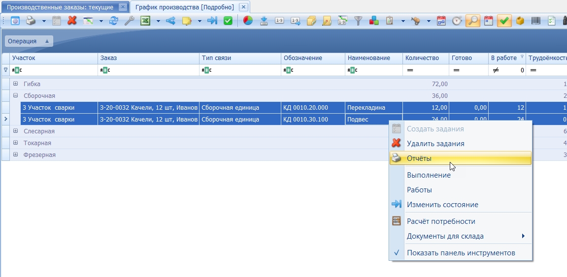
Task: Toggle the highlighted magnifier search button
Action: (472, 21)
